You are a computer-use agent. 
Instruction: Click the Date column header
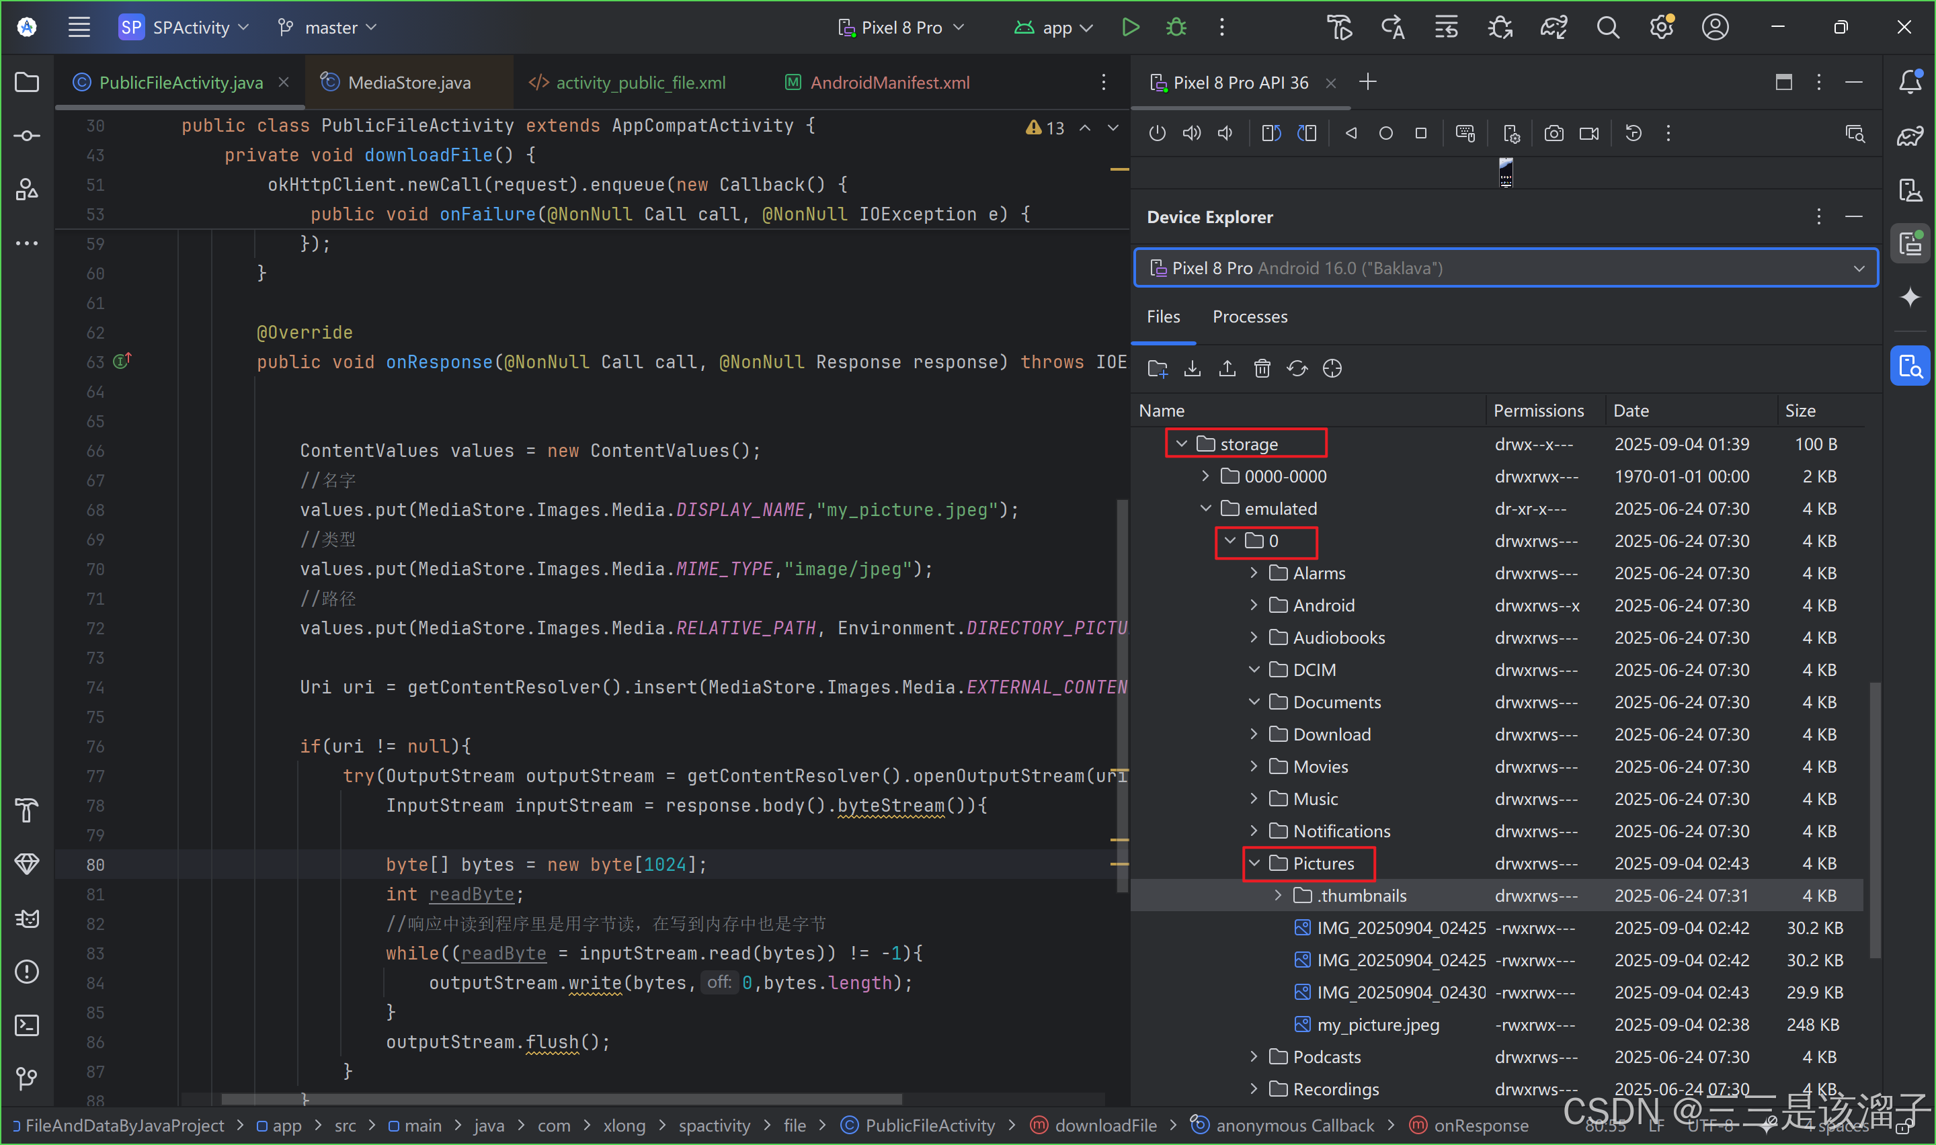click(x=1691, y=411)
